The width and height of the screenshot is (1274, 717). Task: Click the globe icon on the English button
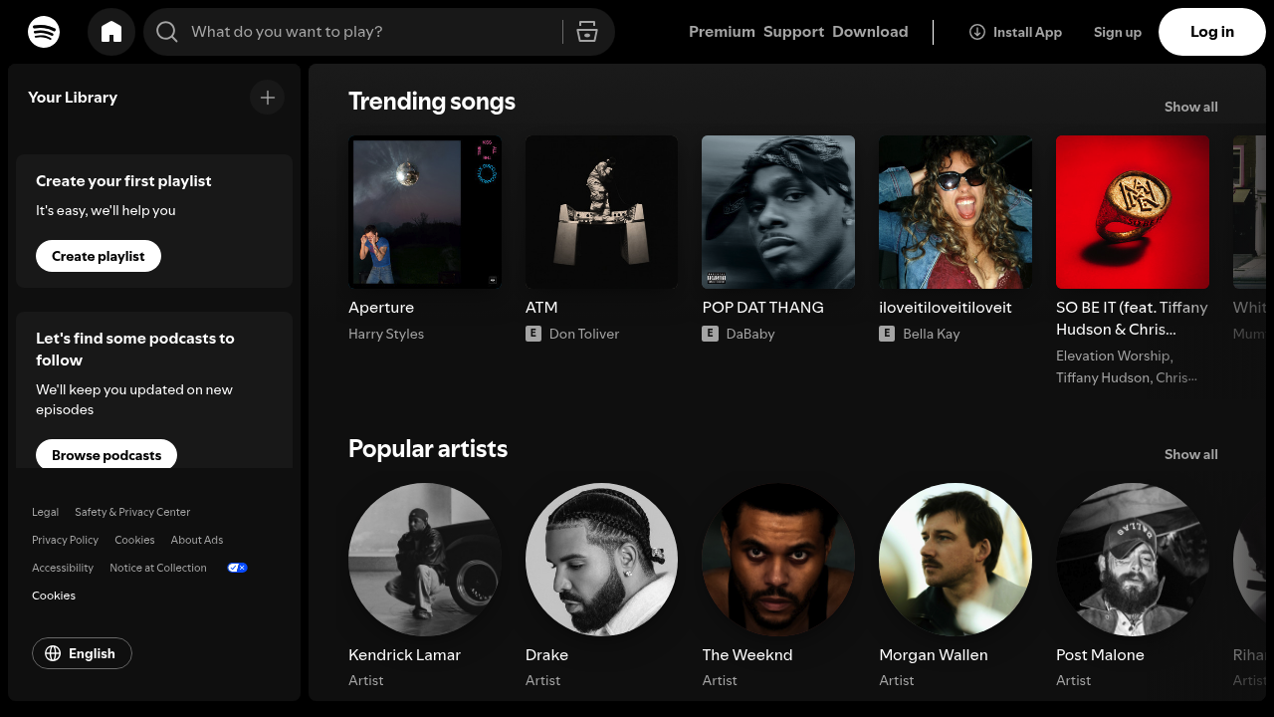pos(53,653)
